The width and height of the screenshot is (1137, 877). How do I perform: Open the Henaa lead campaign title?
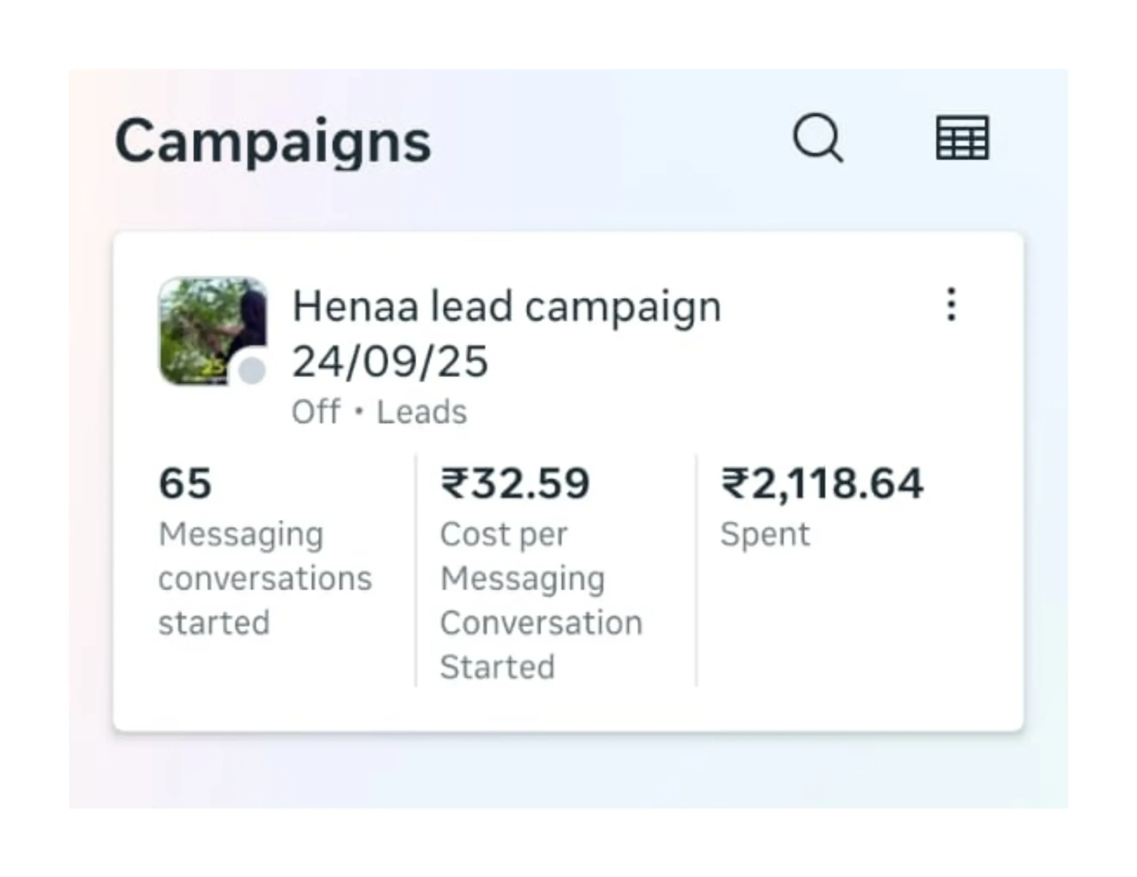pyautogui.click(x=506, y=307)
